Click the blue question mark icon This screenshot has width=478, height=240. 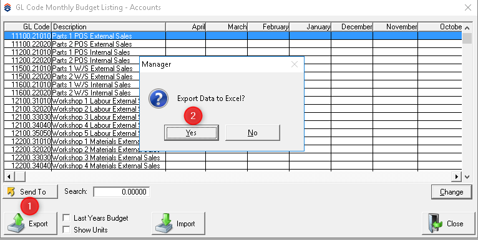tap(159, 98)
